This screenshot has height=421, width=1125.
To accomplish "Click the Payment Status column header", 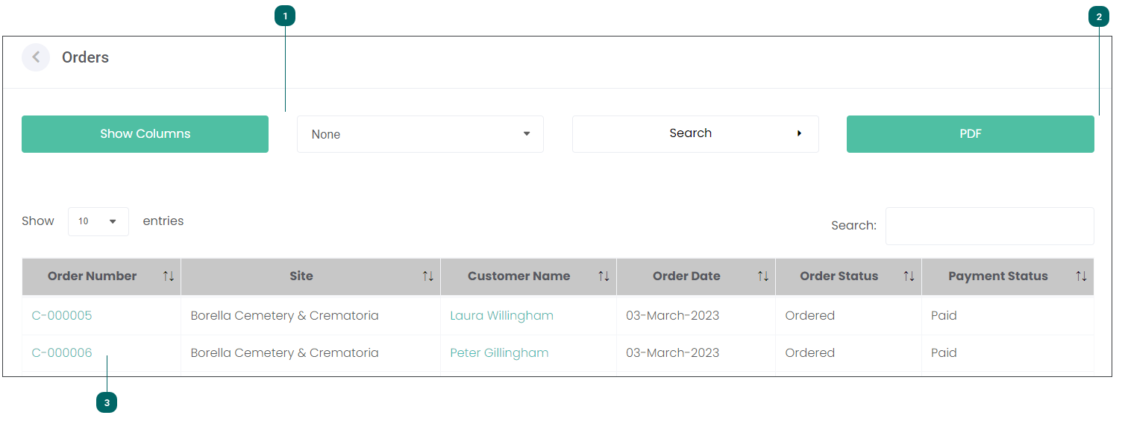I will coord(1008,276).
